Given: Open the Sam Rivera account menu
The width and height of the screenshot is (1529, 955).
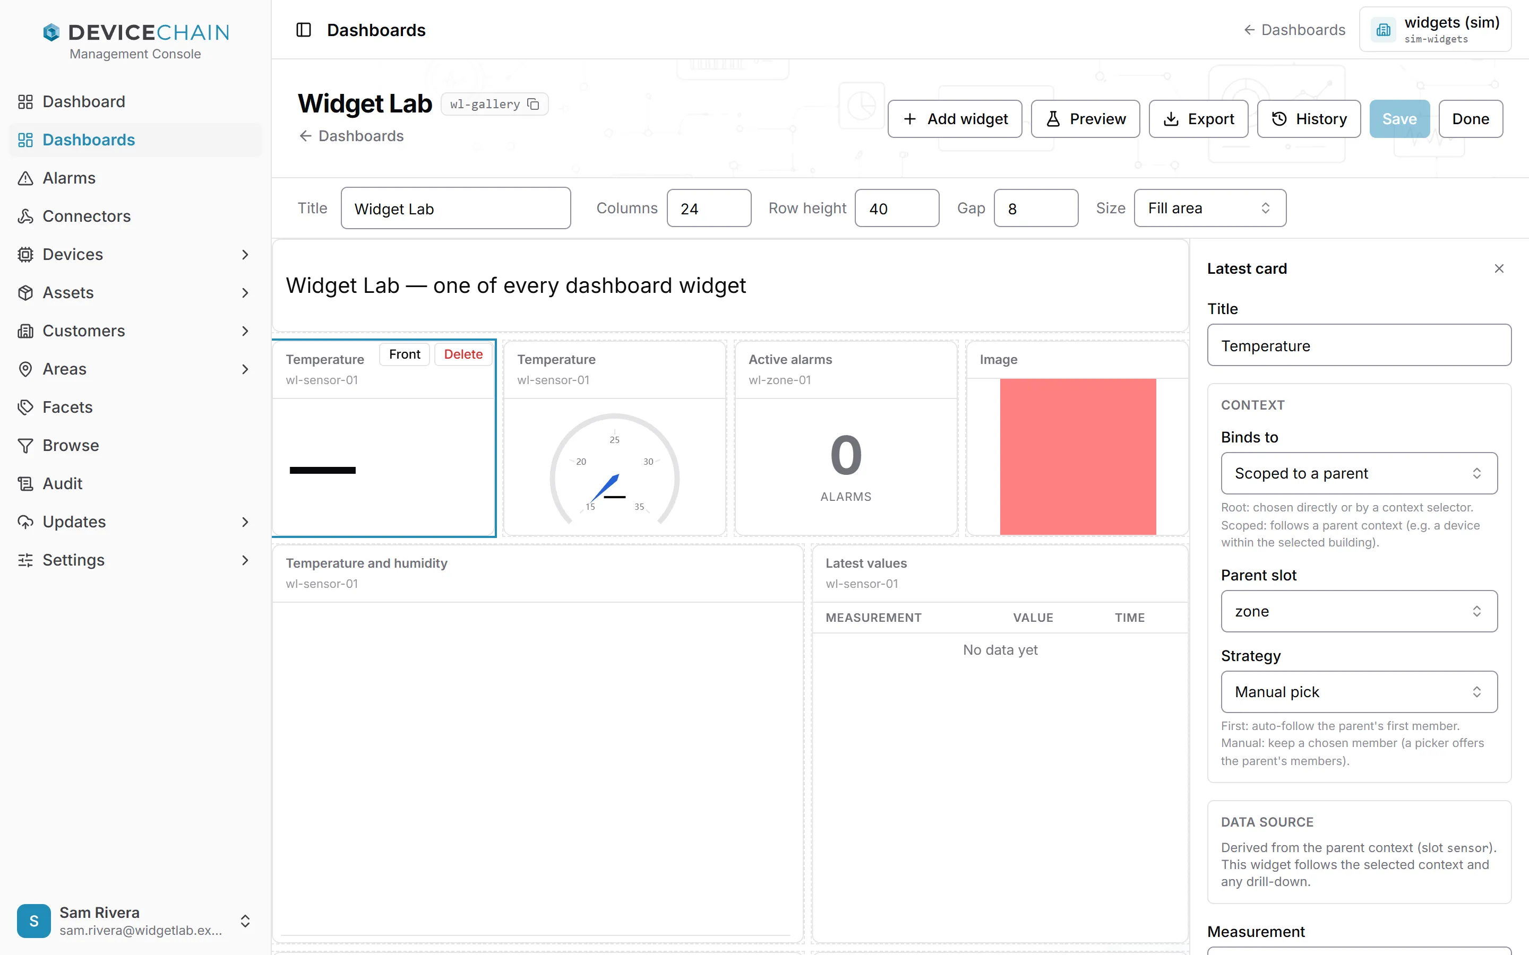Looking at the screenshot, I should point(134,921).
